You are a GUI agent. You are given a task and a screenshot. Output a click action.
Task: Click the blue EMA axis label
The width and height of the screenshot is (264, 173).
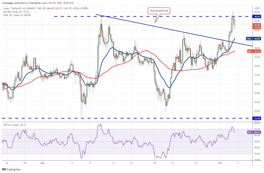[x=249, y=39]
